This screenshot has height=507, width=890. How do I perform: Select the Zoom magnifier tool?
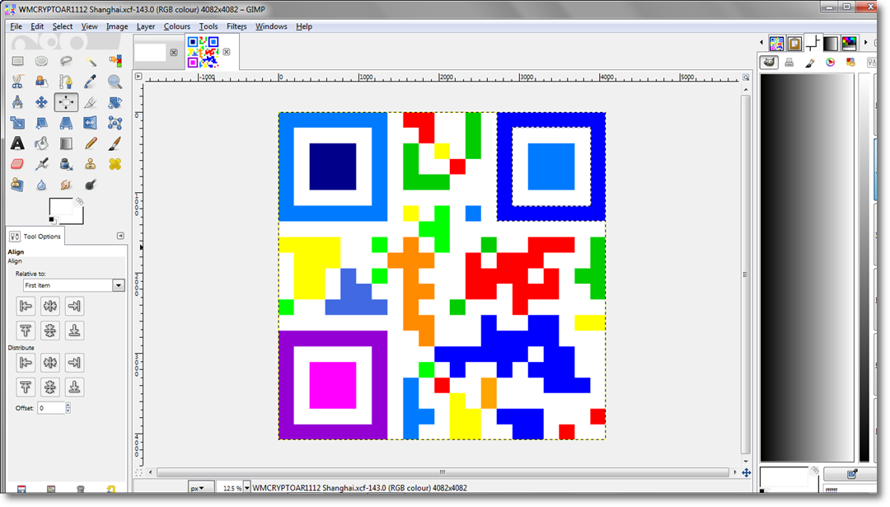click(x=115, y=82)
